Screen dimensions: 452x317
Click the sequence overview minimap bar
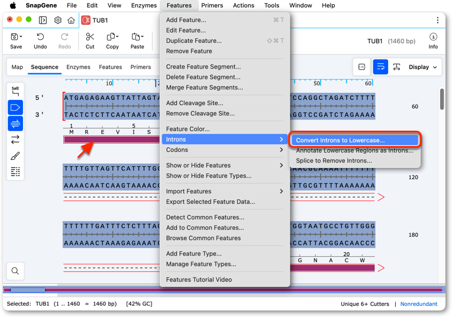pyautogui.click(x=224, y=290)
